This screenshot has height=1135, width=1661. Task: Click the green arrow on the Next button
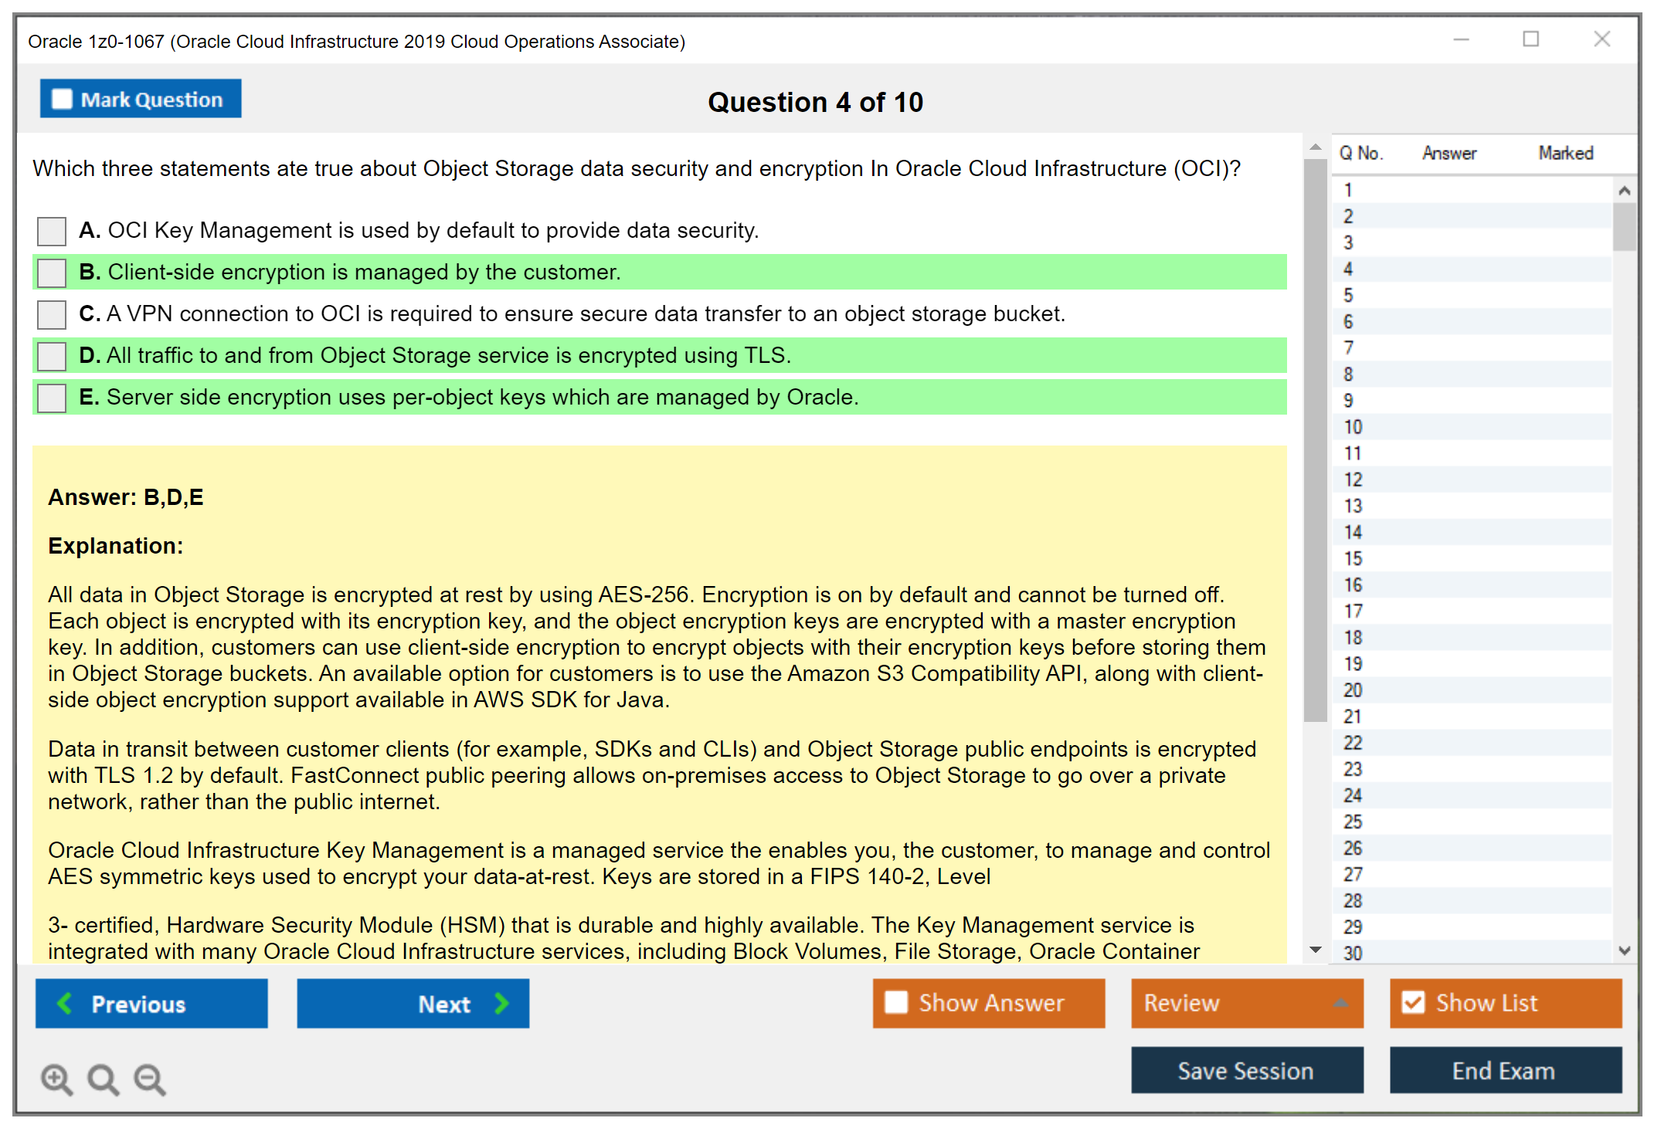[x=502, y=1003]
